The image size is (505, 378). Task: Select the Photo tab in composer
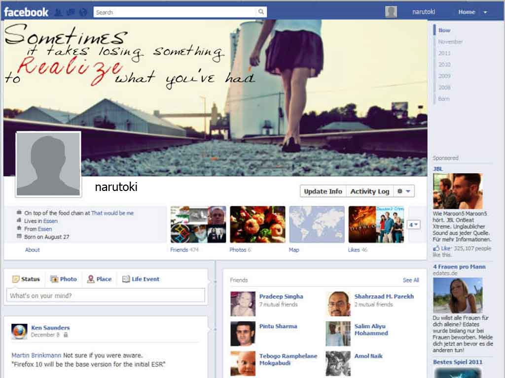tap(64, 279)
